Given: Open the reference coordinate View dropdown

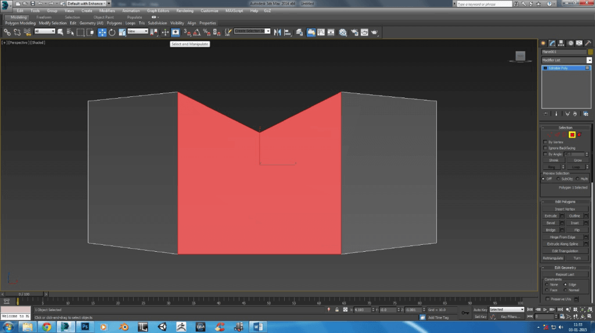Looking at the screenshot, I should [137, 31].
